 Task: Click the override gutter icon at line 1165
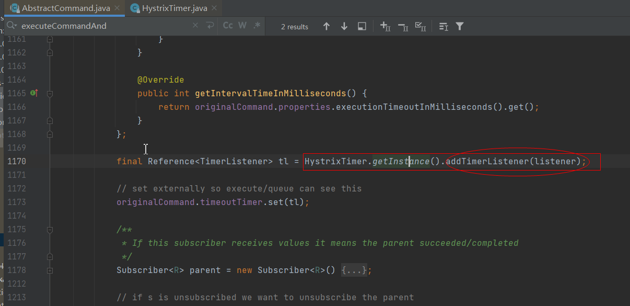tap(34, 93)
